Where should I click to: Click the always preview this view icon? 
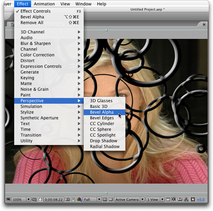pyautogui.click(x=8, y=200)
